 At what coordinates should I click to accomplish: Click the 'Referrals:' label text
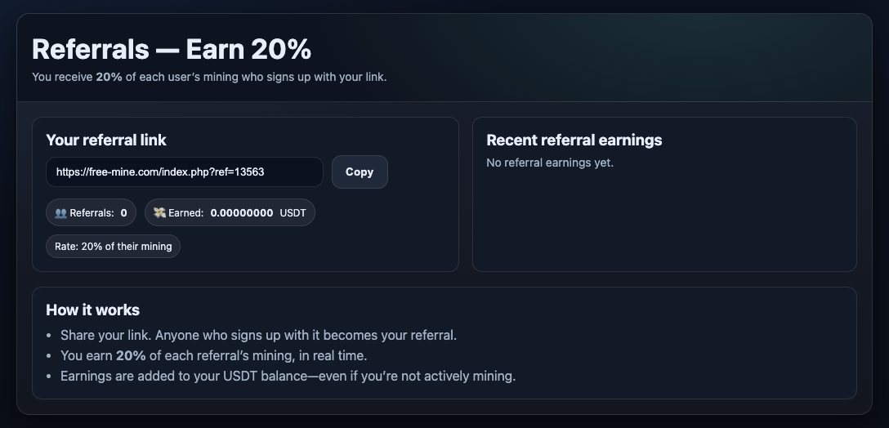coord(92,213)
